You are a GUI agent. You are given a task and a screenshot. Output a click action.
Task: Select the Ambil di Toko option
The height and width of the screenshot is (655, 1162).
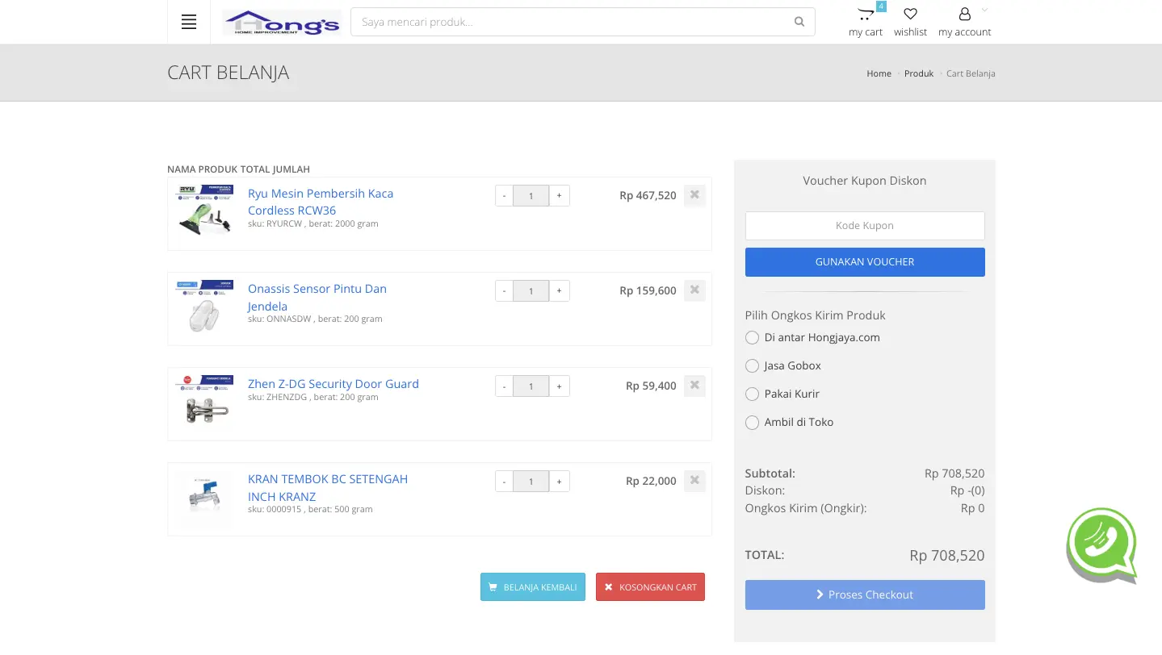tap(752, 423)
